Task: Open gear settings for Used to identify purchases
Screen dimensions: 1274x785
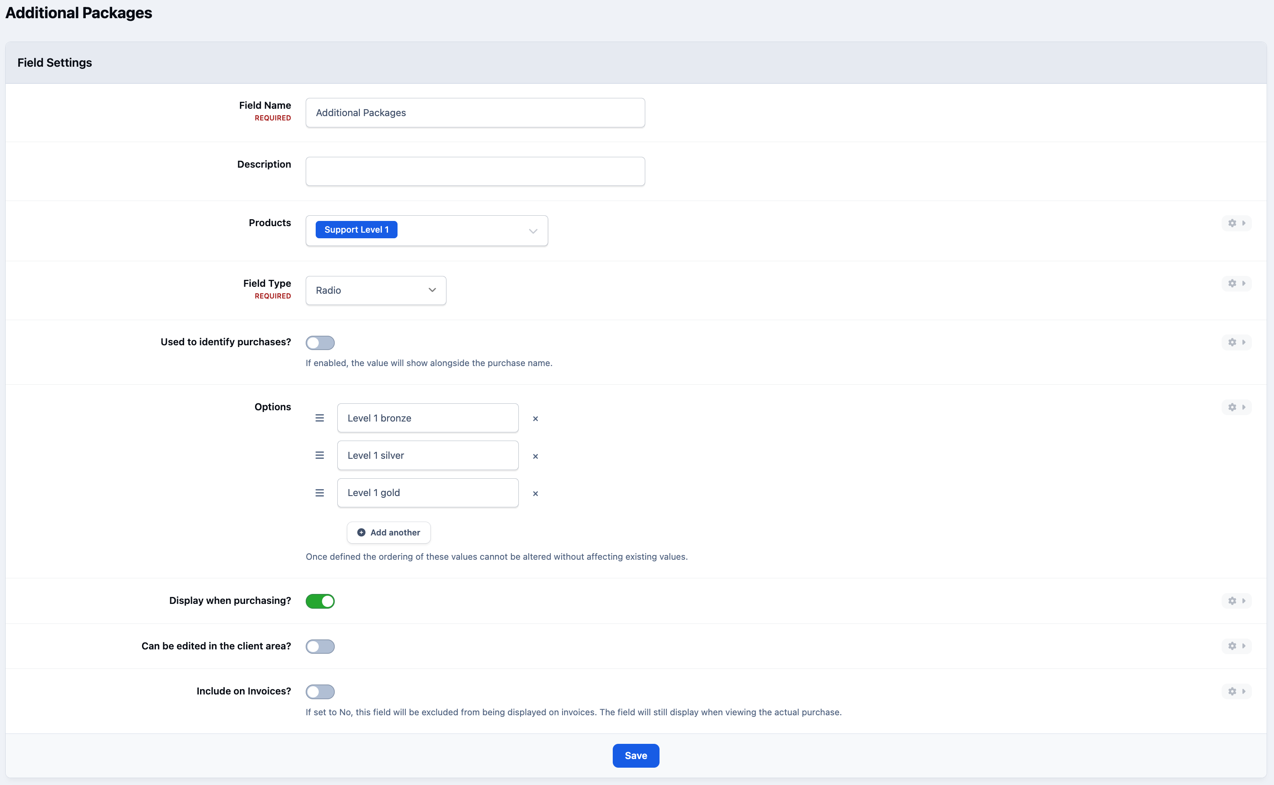Action: (x=1236, y=342)
